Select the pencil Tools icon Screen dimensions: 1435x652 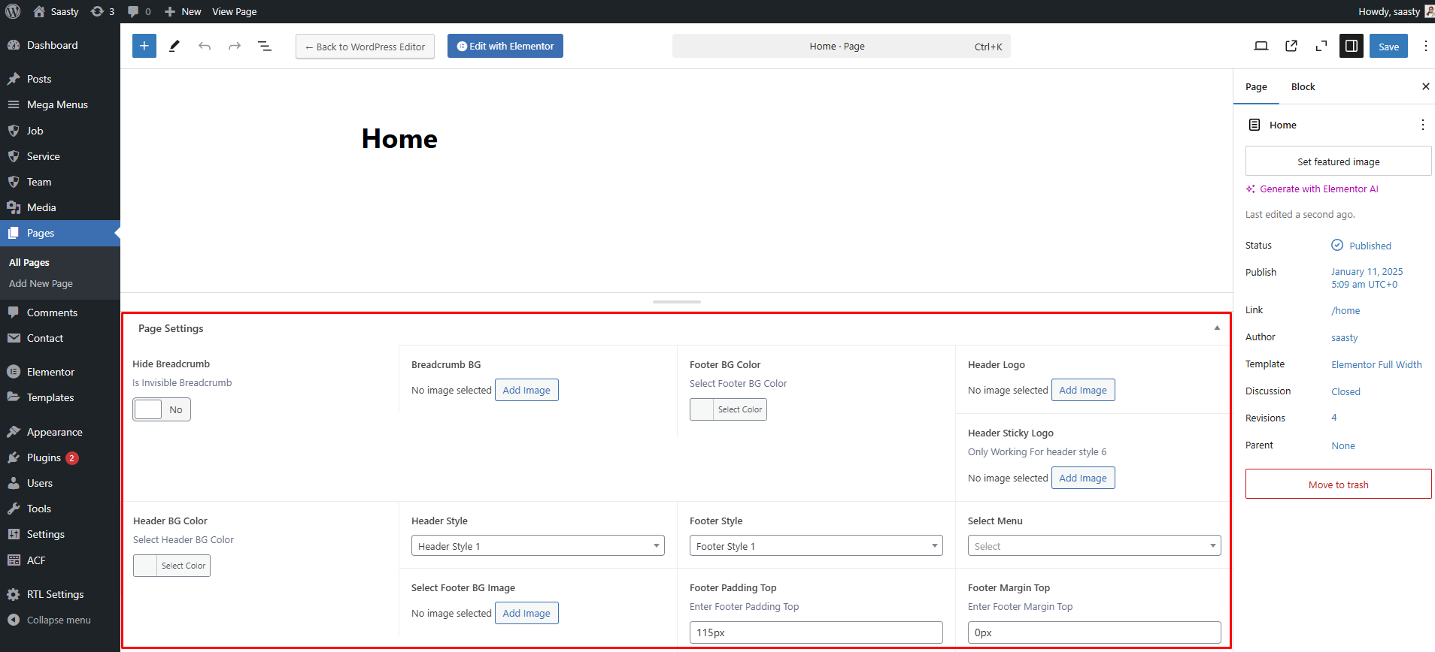point(174,46)
